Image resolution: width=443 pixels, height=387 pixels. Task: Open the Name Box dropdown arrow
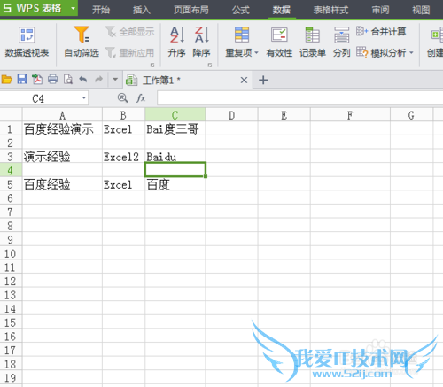(x=84, y=98)
